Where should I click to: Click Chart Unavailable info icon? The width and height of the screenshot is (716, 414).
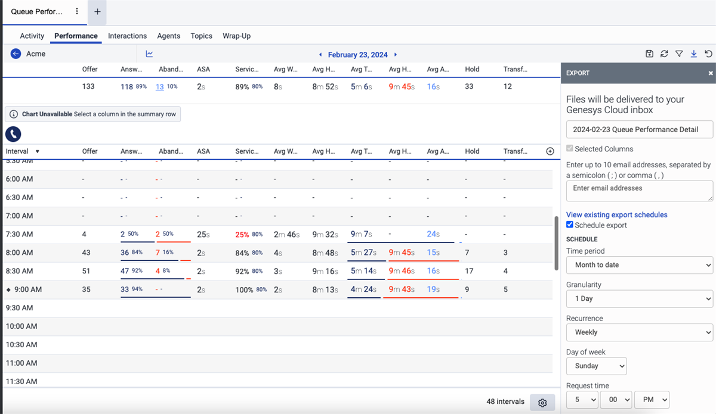(14, 114)
